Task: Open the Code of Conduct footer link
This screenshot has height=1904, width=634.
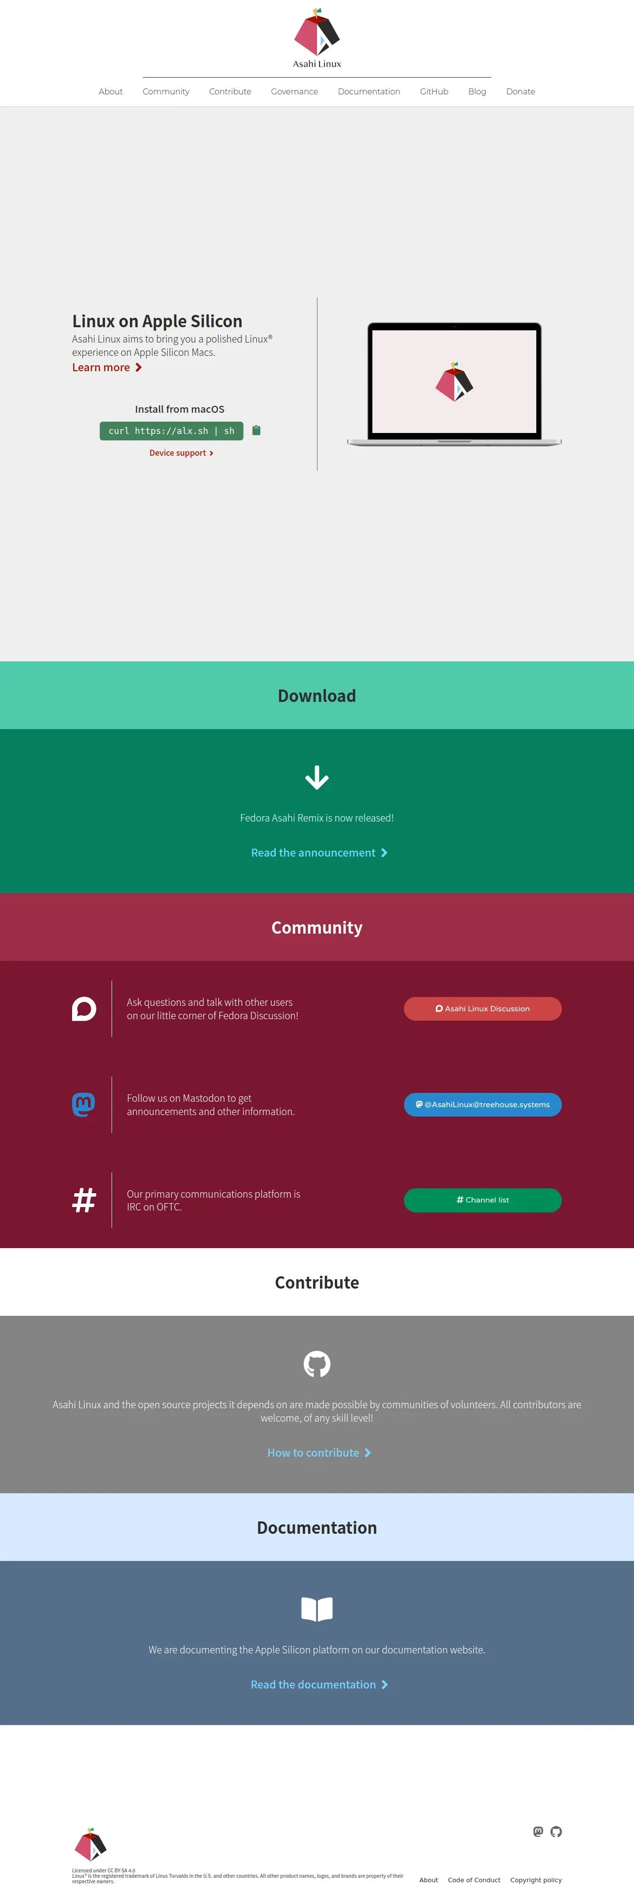Action: 474,1880
